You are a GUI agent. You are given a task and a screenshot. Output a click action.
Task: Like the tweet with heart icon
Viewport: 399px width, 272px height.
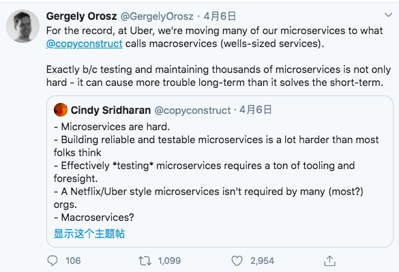(x=237, y=261)
